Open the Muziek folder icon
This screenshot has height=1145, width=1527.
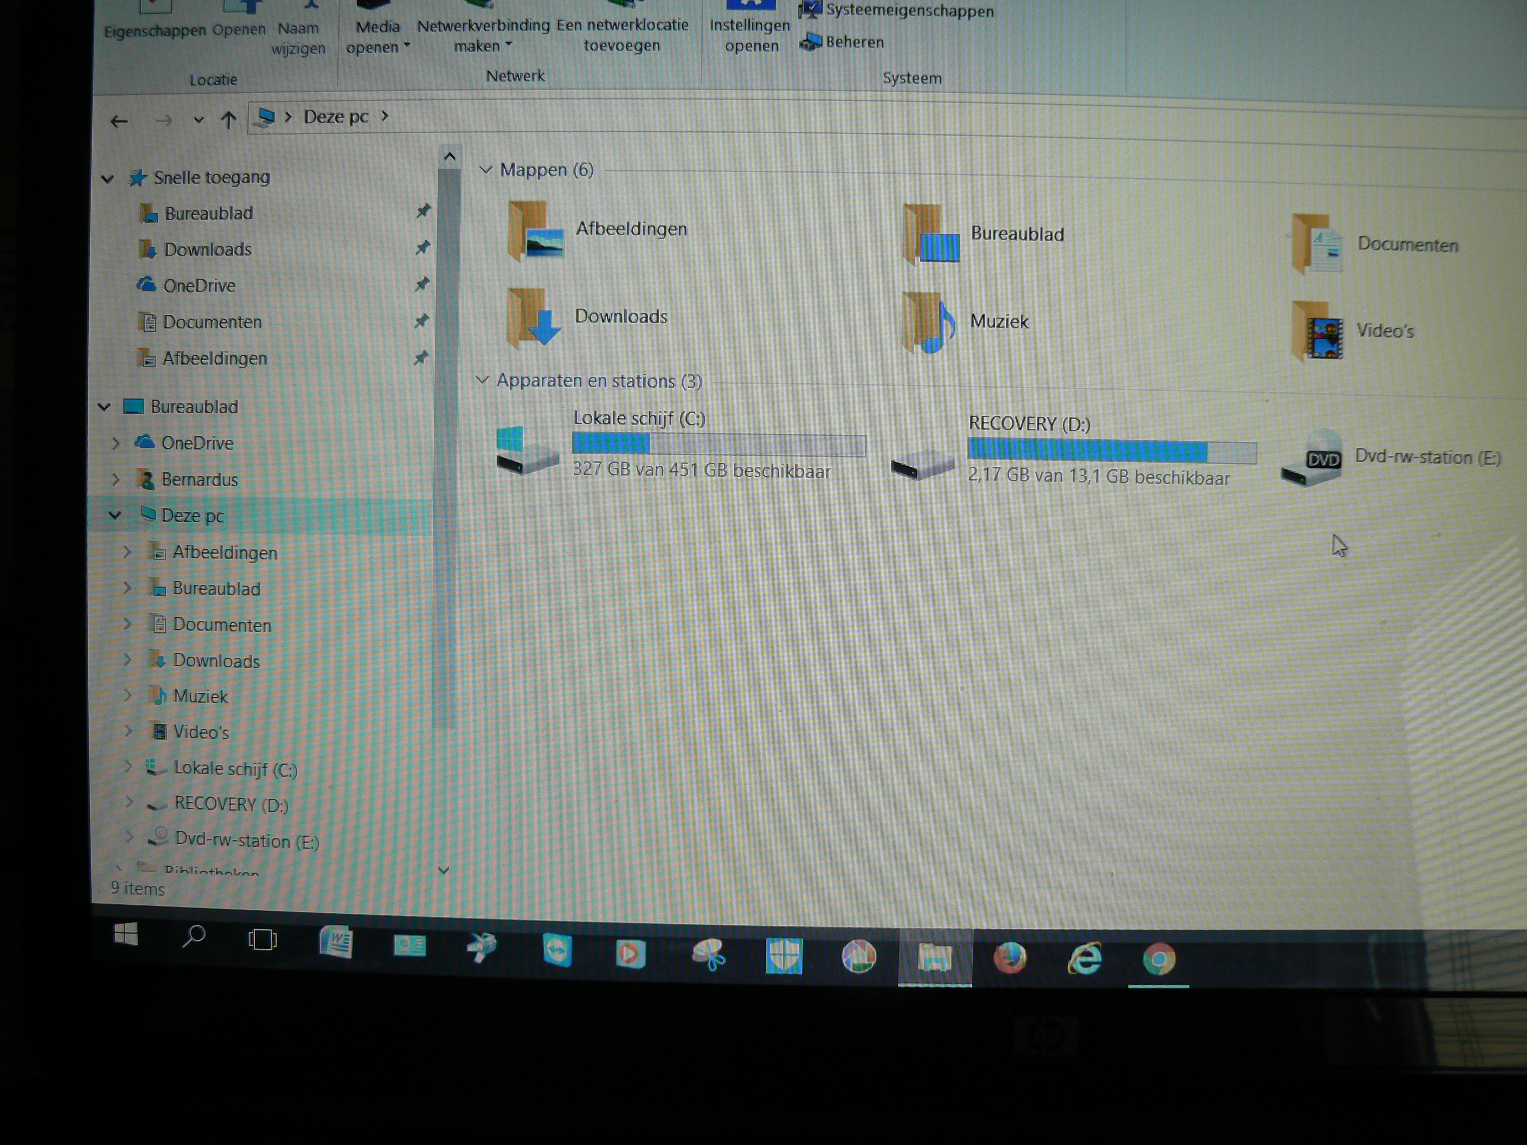pyautogui.click(x=928, y=323)
